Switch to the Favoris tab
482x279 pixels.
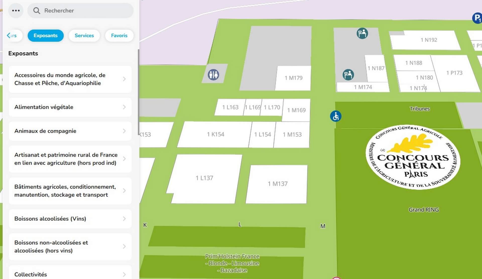(x=119, y=36)
